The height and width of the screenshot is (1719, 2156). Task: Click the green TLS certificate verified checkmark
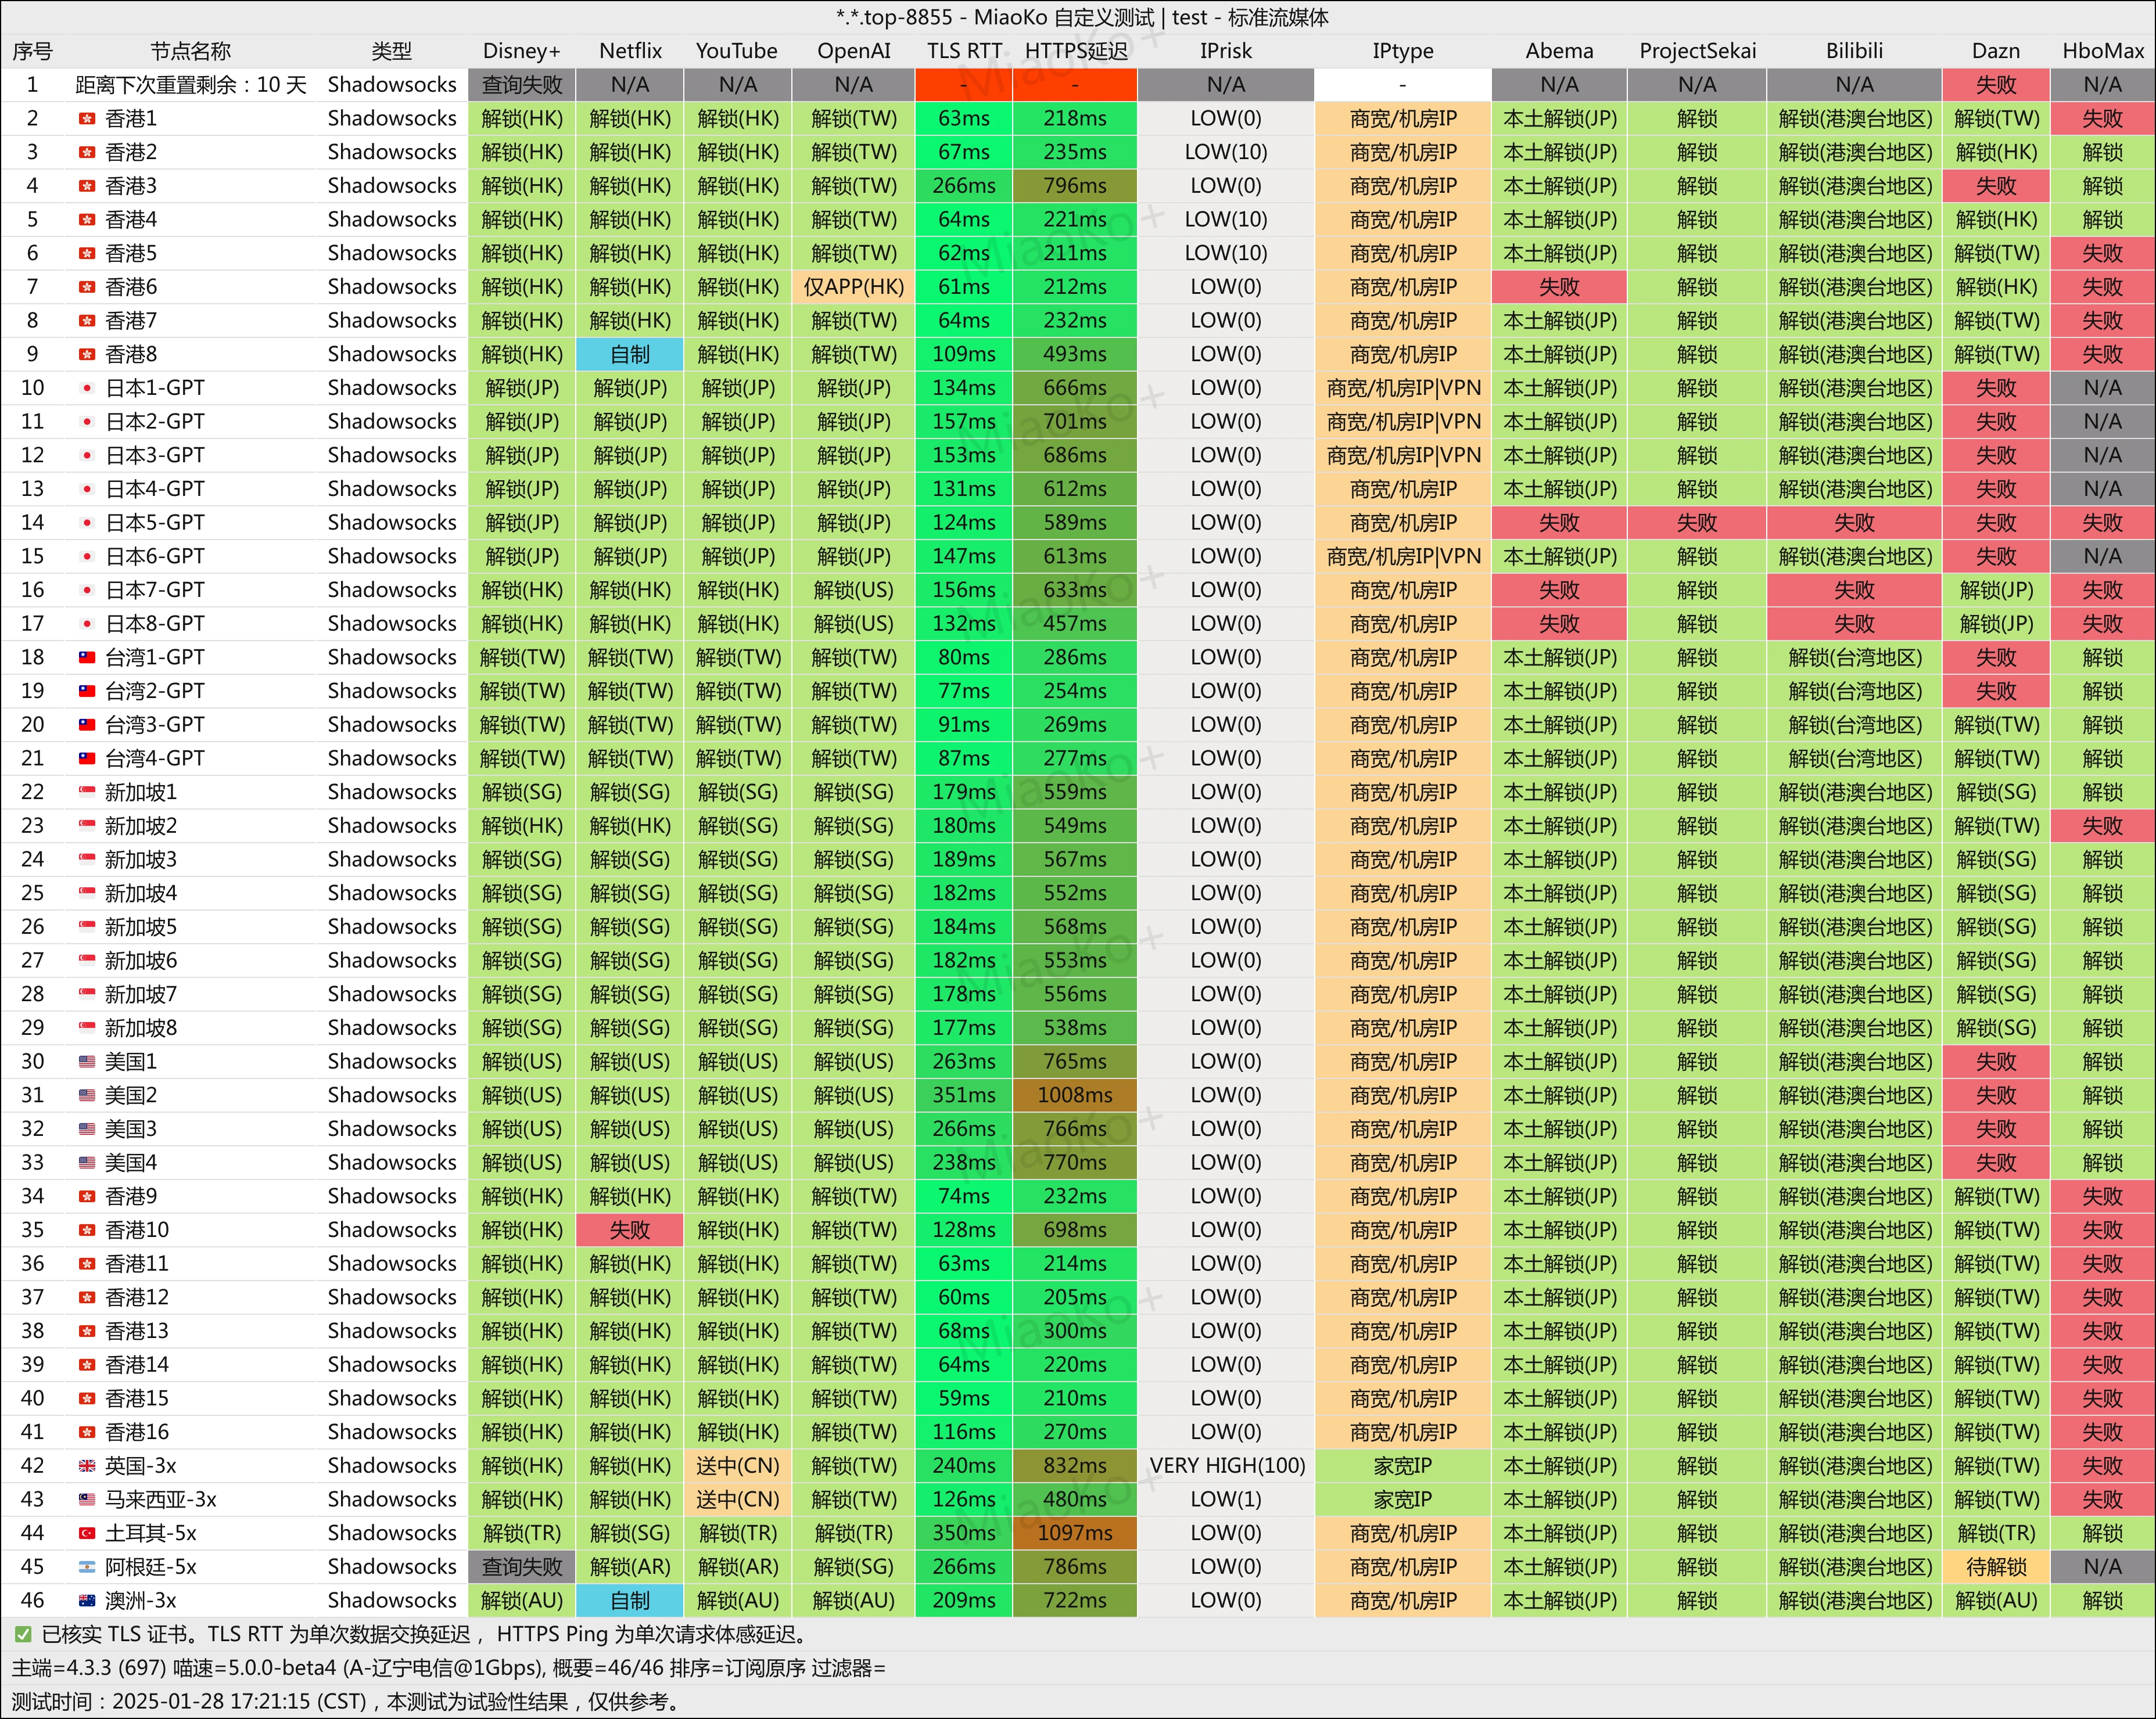click(x=23, y=1635)
